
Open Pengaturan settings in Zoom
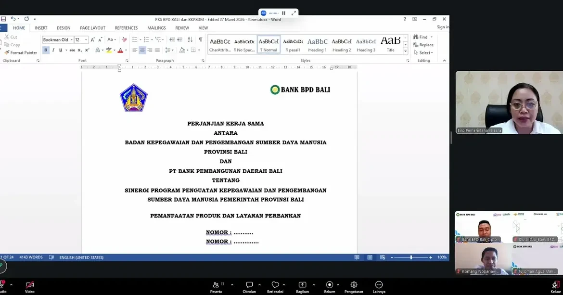click(x=354, y=287)
